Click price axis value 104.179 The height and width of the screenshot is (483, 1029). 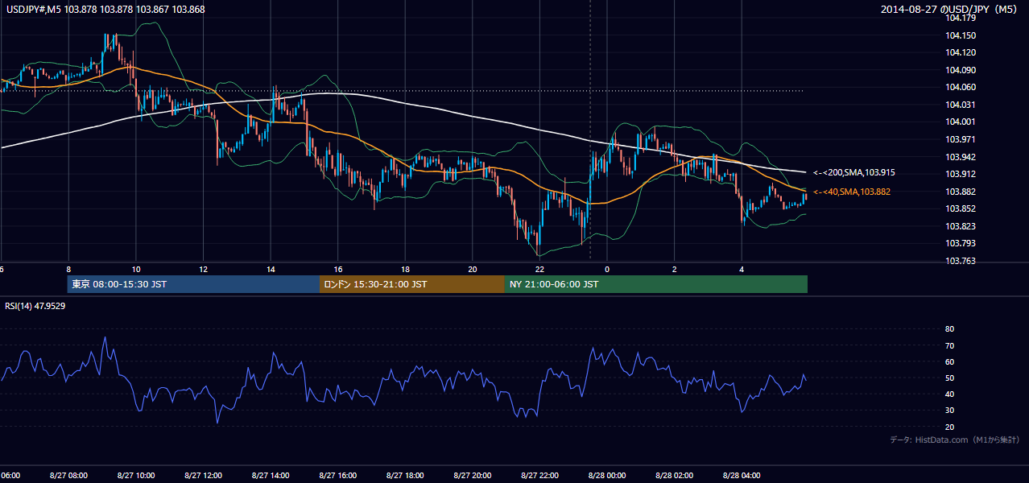click(960, 18)
